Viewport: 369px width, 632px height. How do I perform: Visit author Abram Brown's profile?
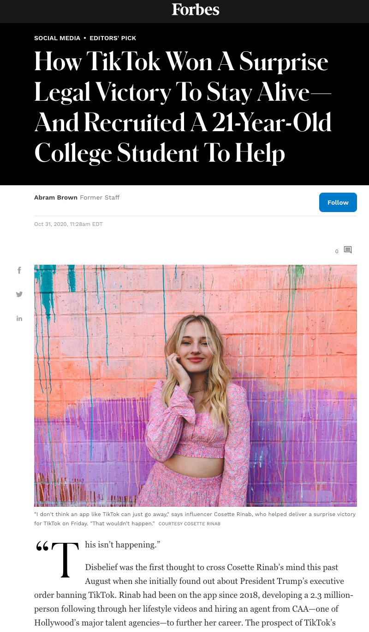tap(56, 197)
